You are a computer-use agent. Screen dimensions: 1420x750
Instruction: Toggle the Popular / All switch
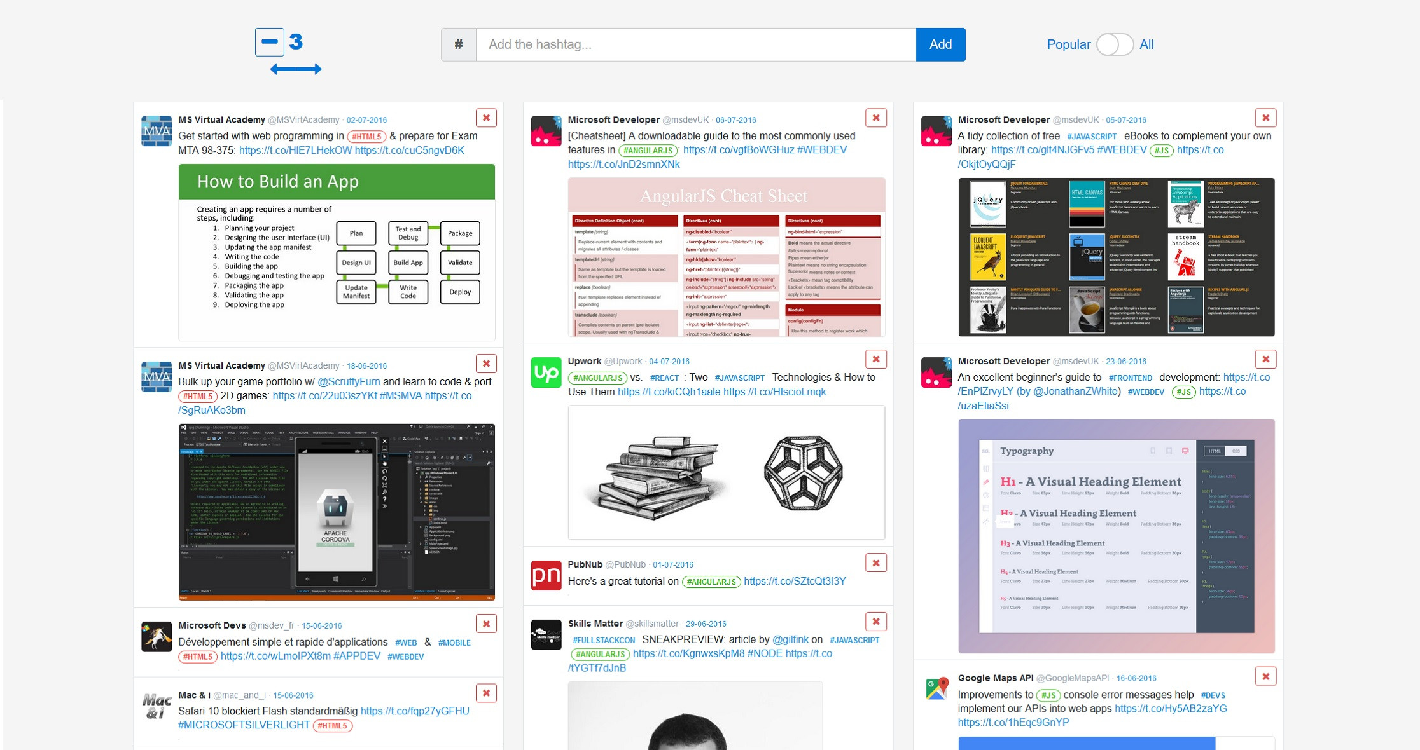point(1115,44)
